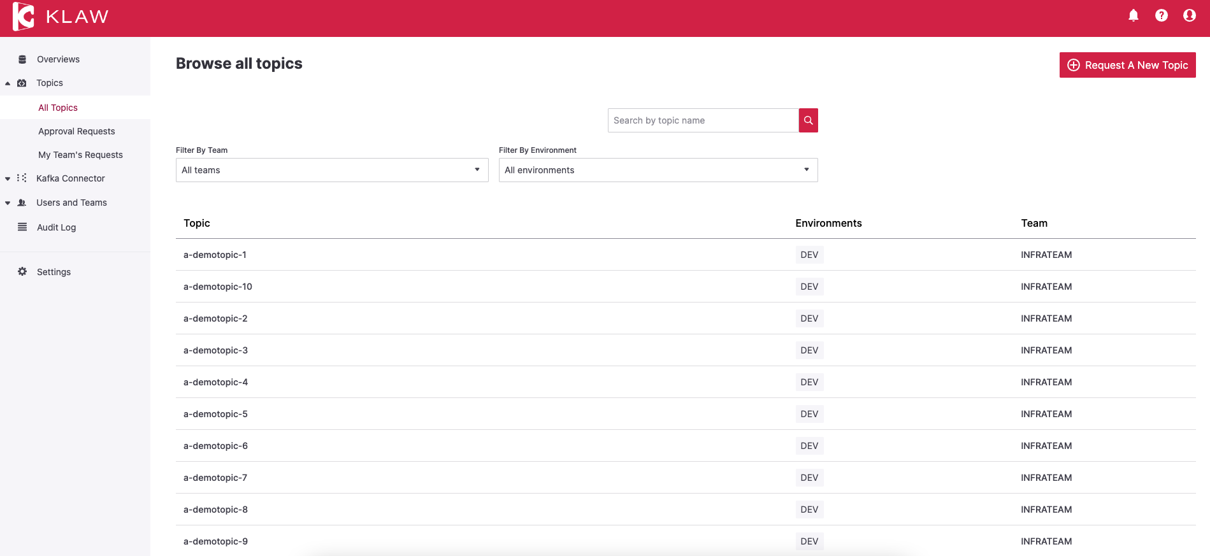Click the magnifier search button

[x=808, y=120]
